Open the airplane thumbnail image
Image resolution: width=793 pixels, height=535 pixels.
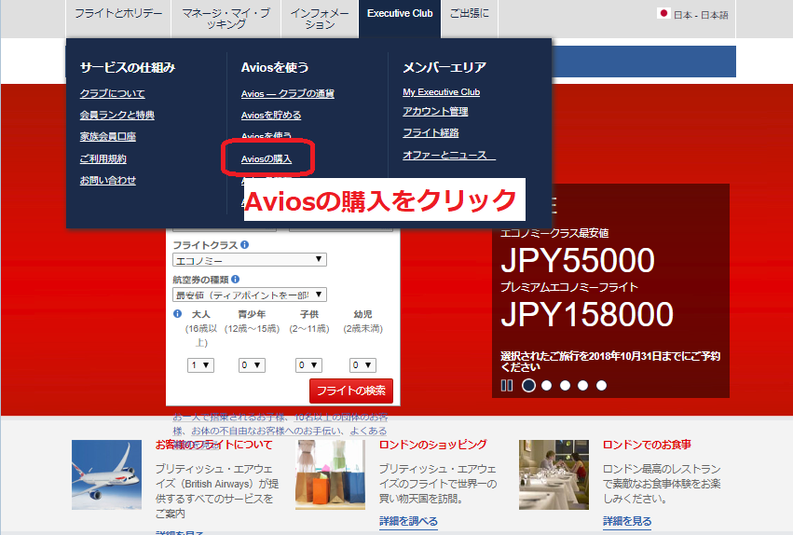click(x=106, y=474)
